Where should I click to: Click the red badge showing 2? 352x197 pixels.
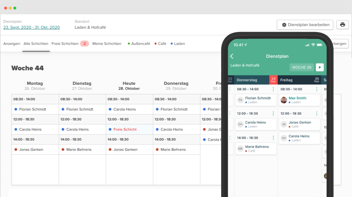click(x=85, y=44)
